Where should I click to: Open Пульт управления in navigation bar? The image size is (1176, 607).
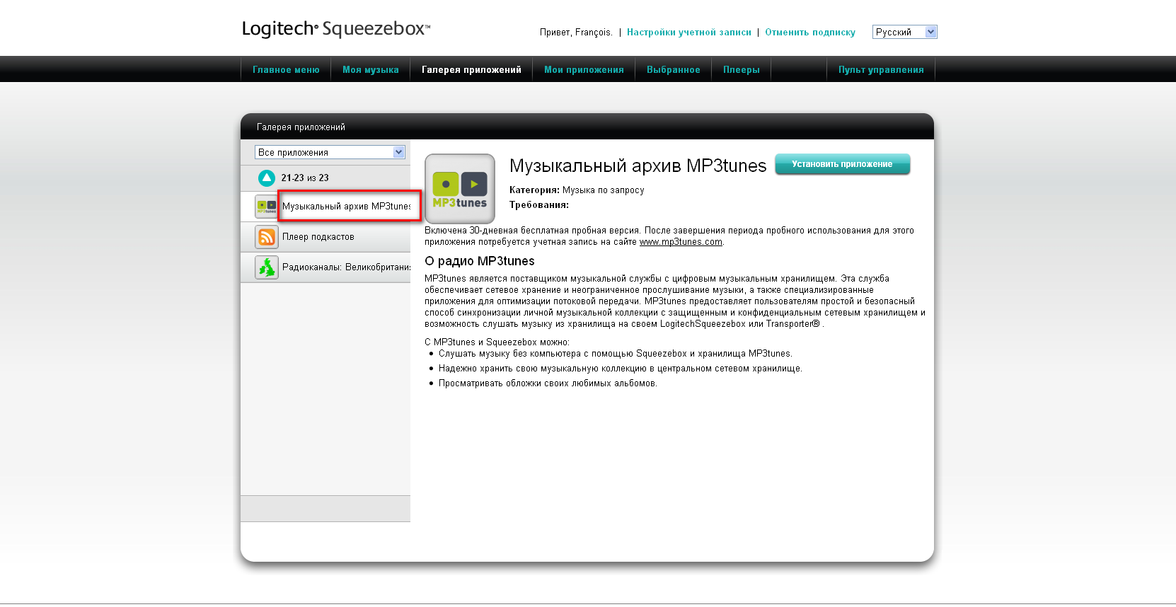(x=881, y=70)
